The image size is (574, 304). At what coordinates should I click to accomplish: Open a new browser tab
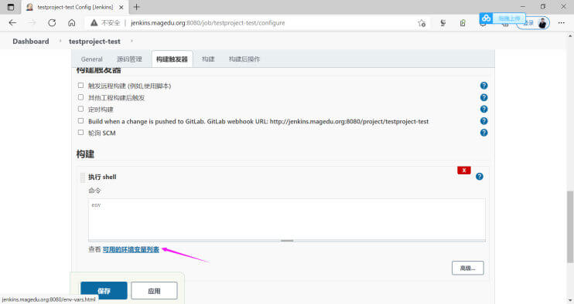tap(137, 7)
